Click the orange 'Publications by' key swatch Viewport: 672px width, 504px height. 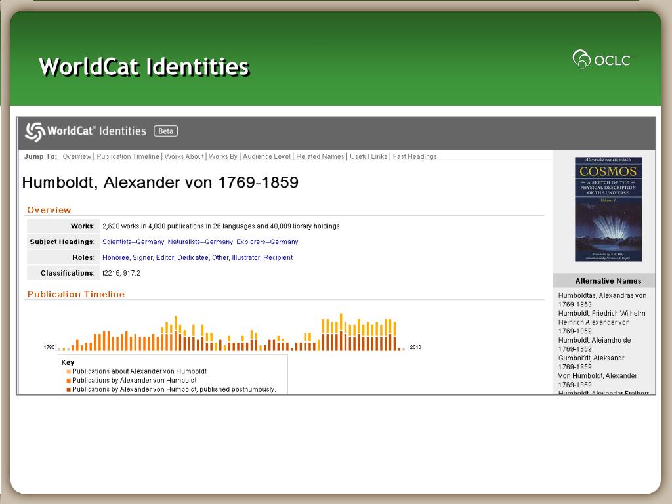pyautogui.click(x=68, y=381)
